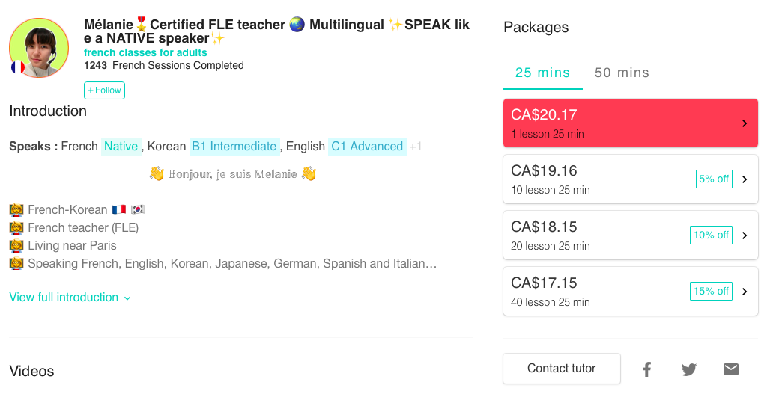This screenshot has height=397, width=779.
Task: Click the C1 Advanced English level tag
Action: coord(367,147)
